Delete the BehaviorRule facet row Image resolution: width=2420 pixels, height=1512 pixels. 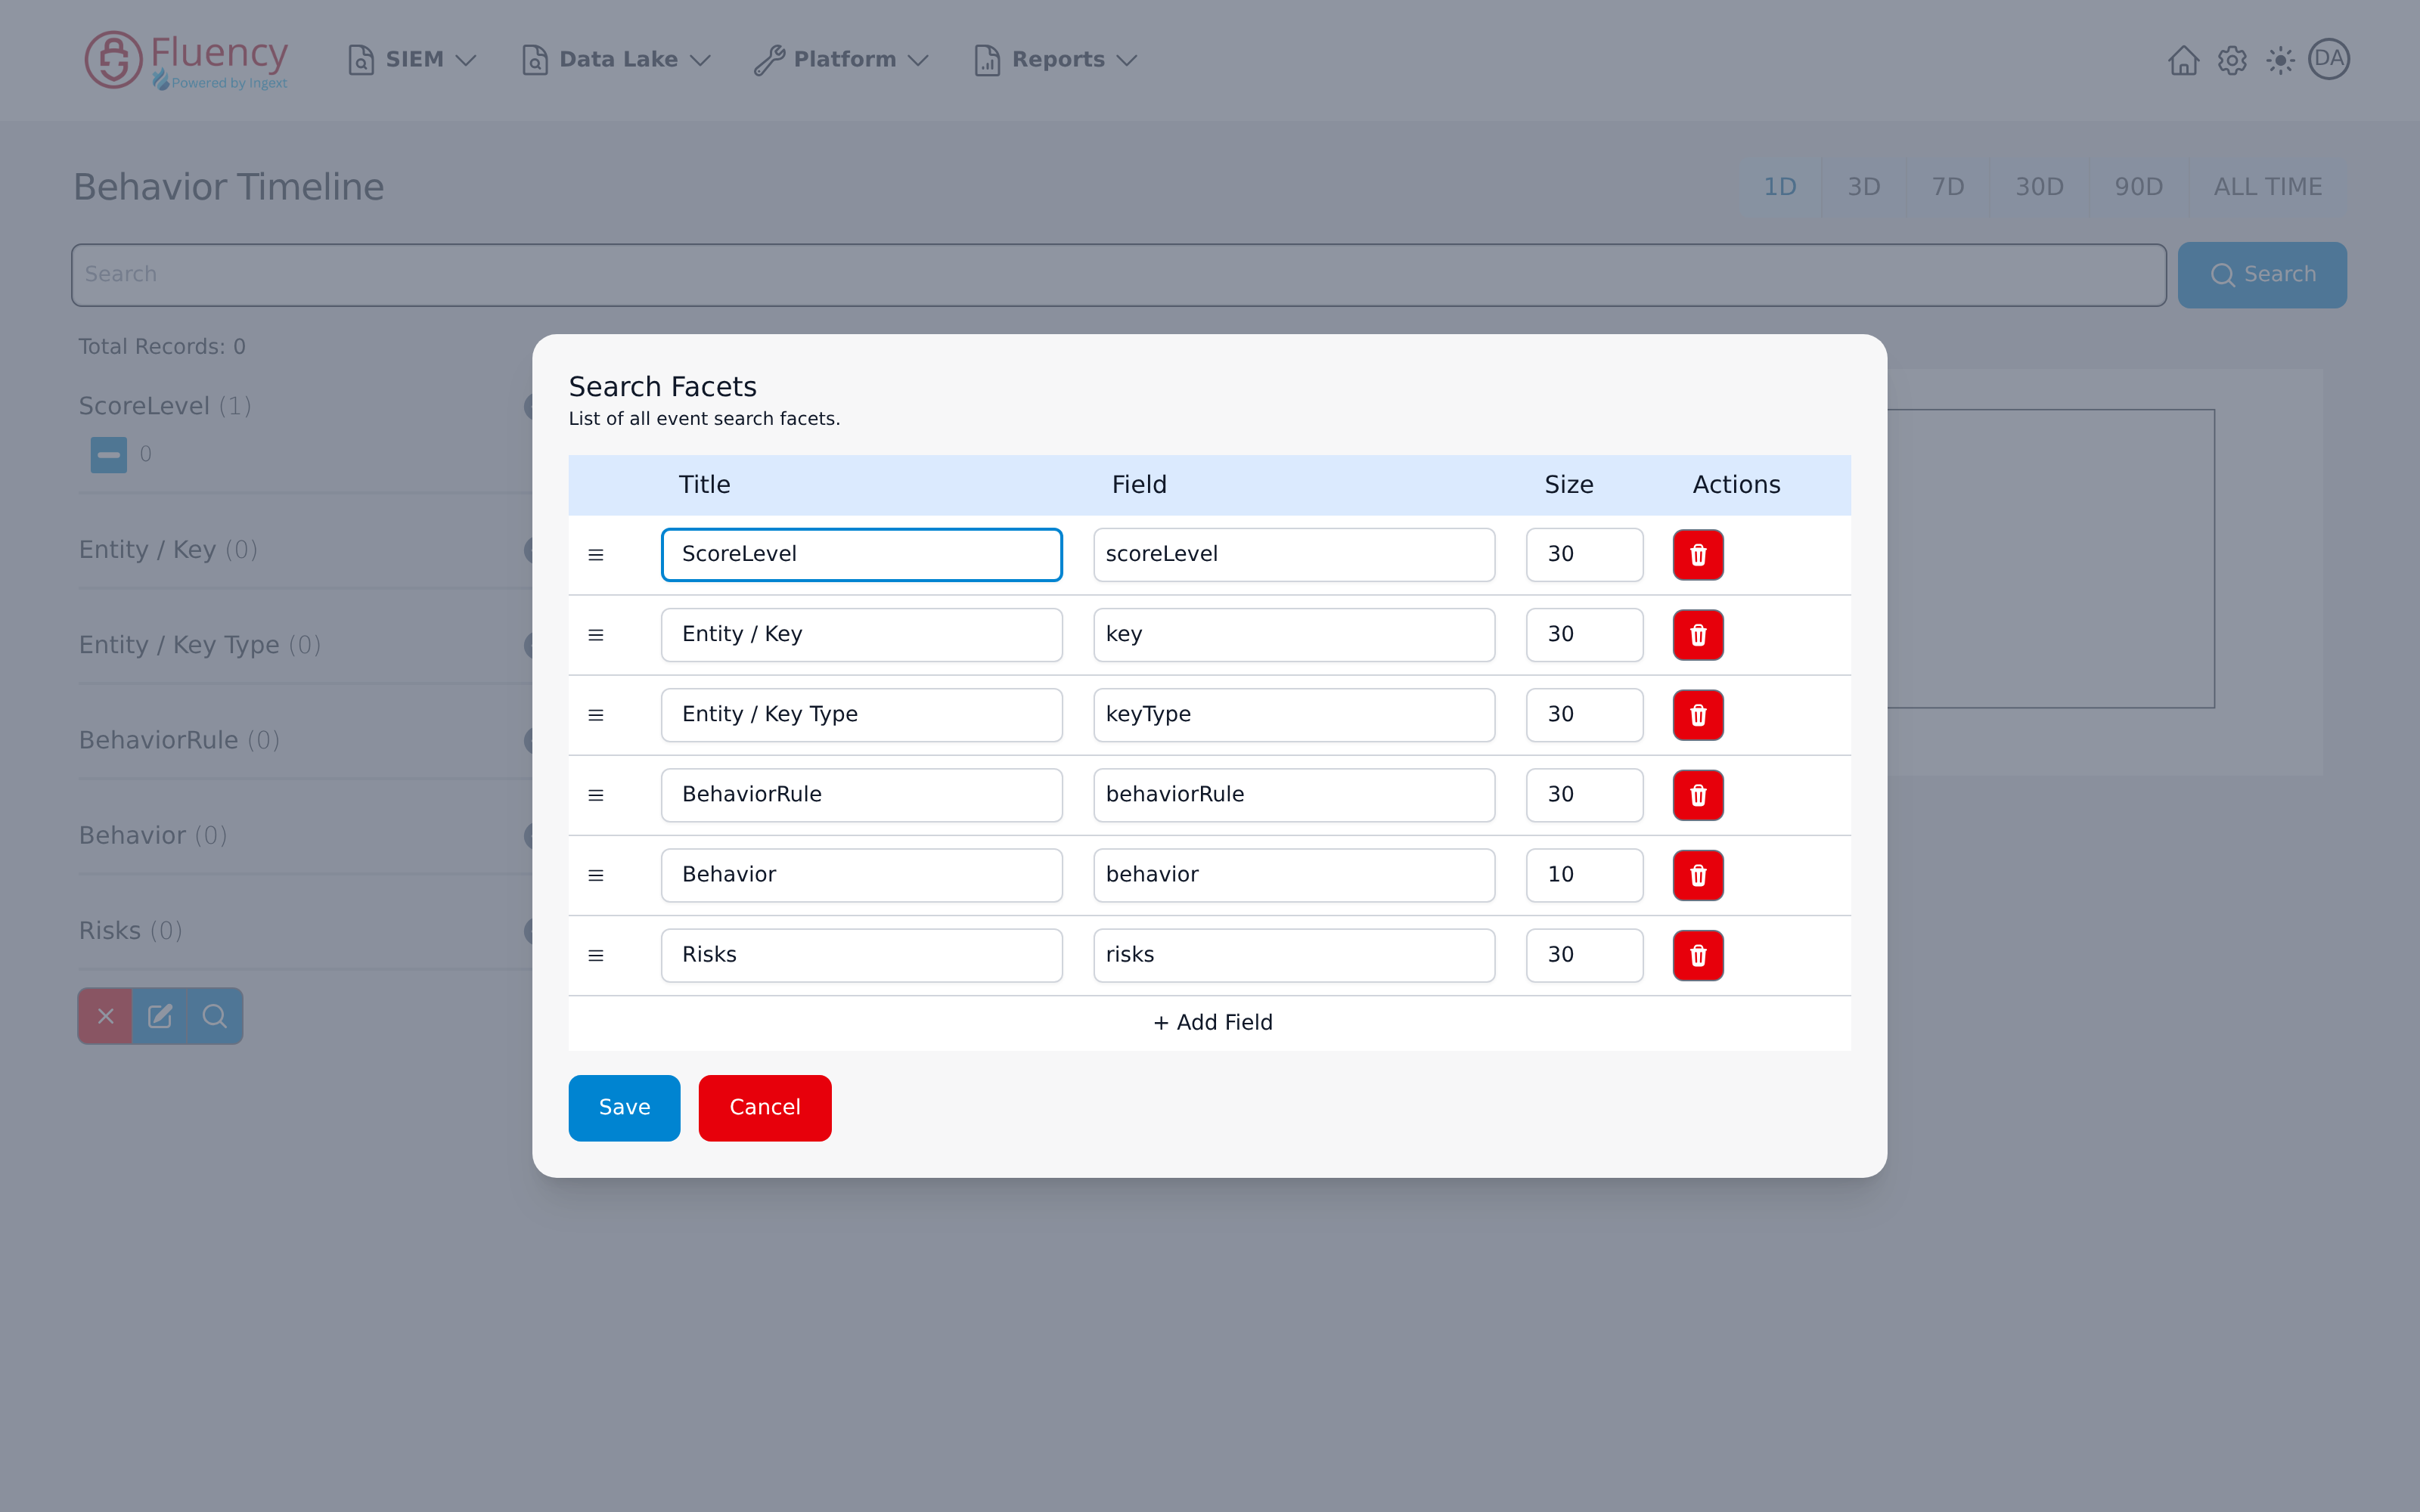pos(1698,795)
